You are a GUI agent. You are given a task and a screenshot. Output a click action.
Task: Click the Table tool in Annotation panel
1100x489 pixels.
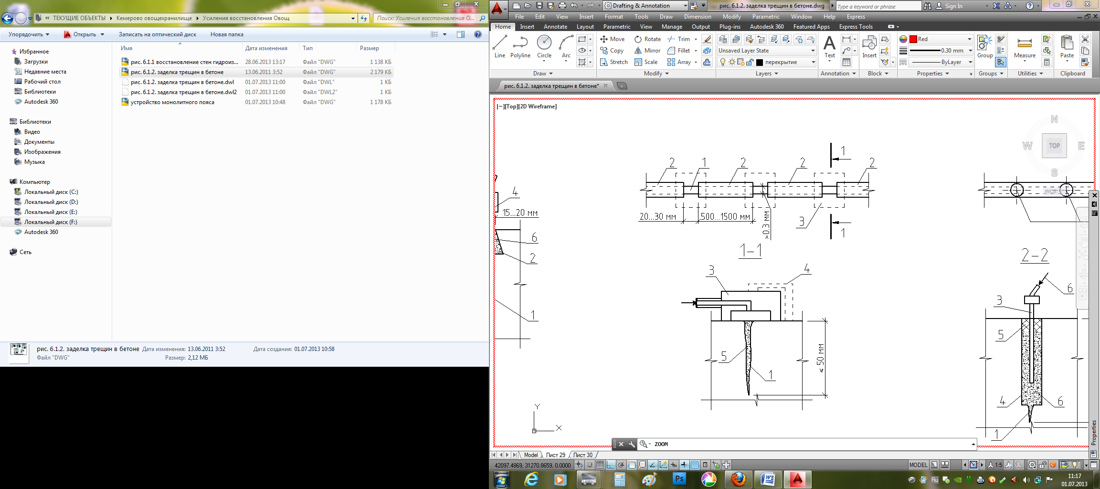[x=846, y=62]
